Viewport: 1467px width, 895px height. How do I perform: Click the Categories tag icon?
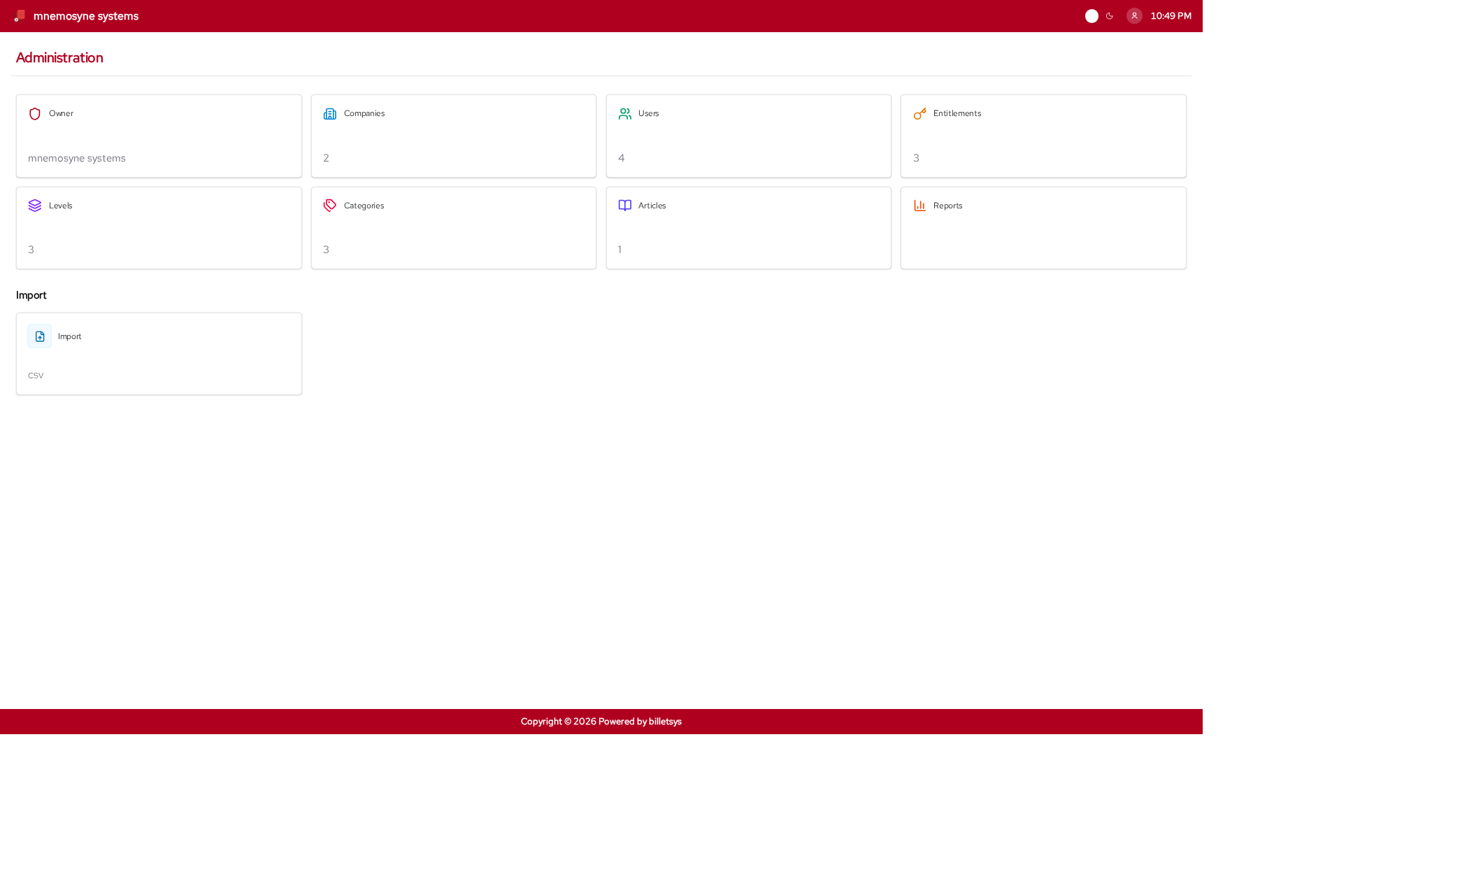(330, 206)
